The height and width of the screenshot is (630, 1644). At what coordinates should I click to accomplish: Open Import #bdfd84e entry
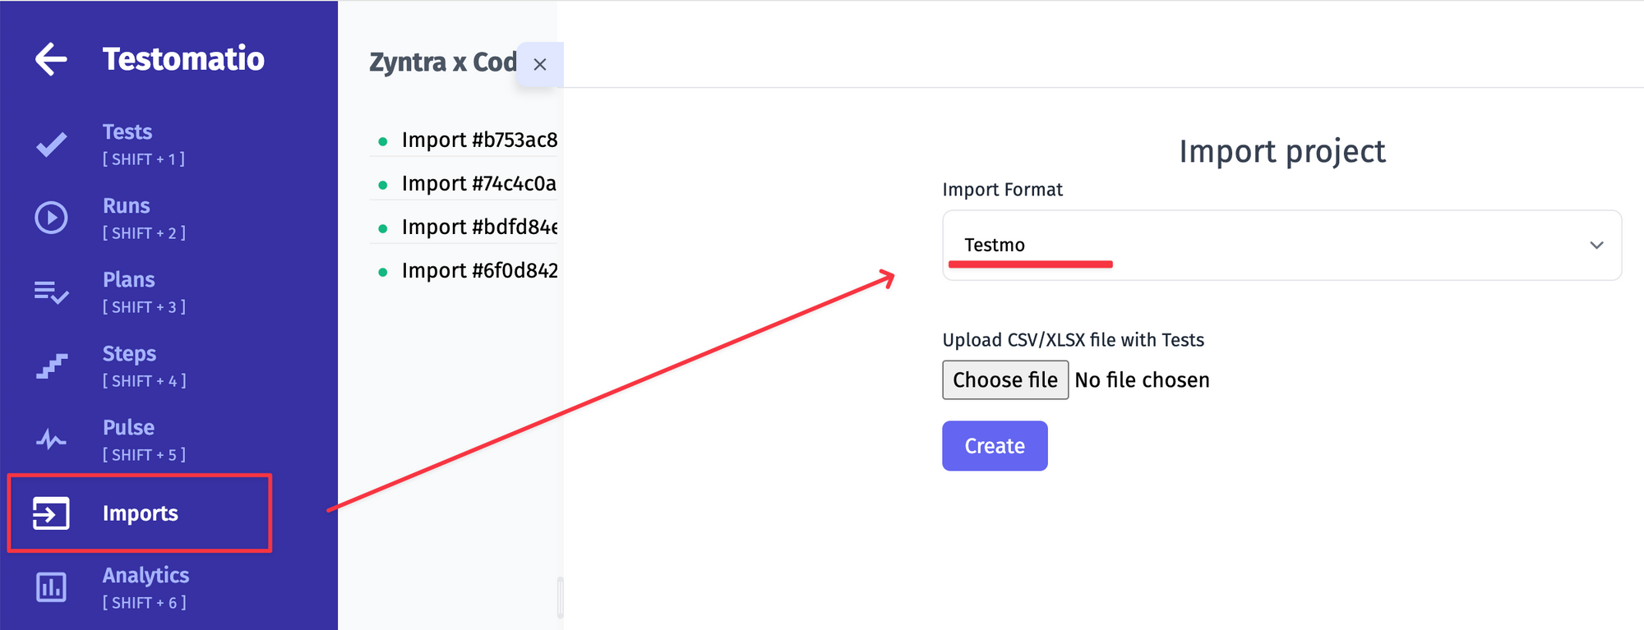tap(479, 228)
